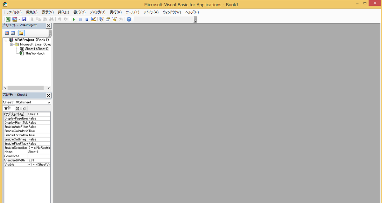This screenshot has height=203, width=382.
Task: Open the Sheet1 Worksheet object dropdown
Action: click(x=49, y=102)
